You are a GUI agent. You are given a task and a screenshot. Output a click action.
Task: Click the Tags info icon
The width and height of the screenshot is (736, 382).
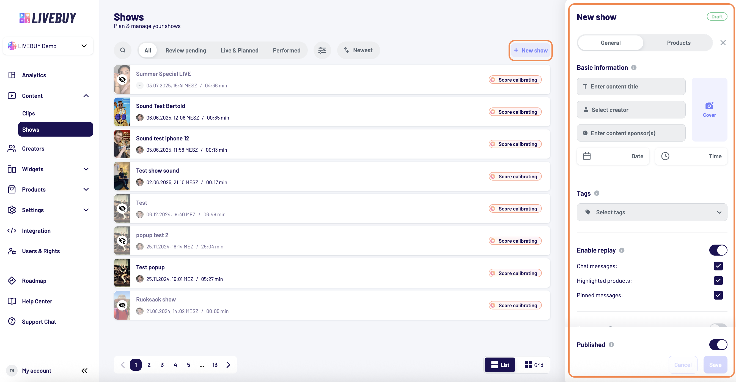(x=597, y=193)
